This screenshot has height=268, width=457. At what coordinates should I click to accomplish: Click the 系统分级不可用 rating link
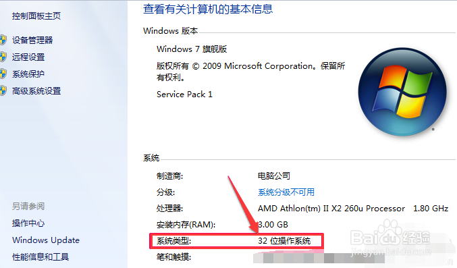[286, 192]
